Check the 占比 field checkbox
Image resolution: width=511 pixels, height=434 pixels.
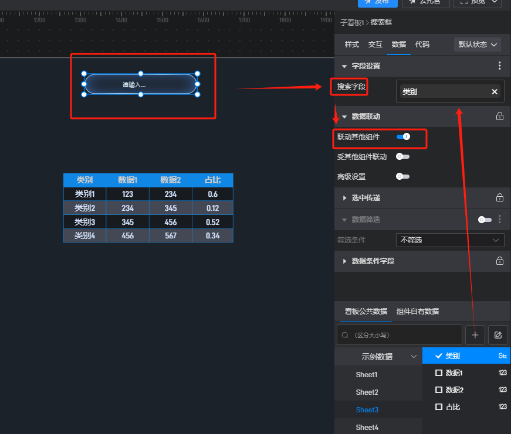(439, 406)
